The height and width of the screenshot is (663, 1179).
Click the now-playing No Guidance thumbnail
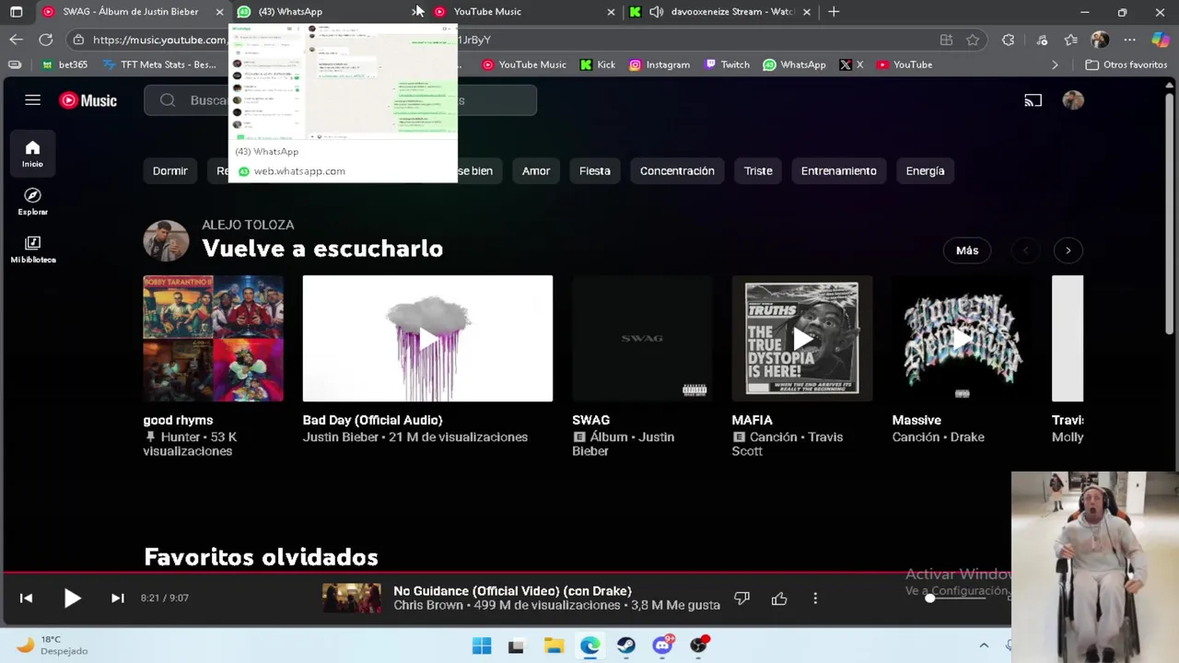coord(352,598)
